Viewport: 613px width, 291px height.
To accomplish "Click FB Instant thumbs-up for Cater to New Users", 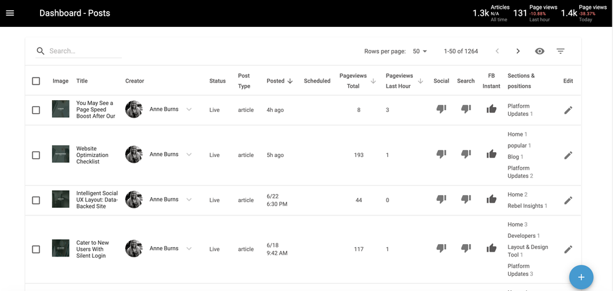I will click(x=492, y=248).
